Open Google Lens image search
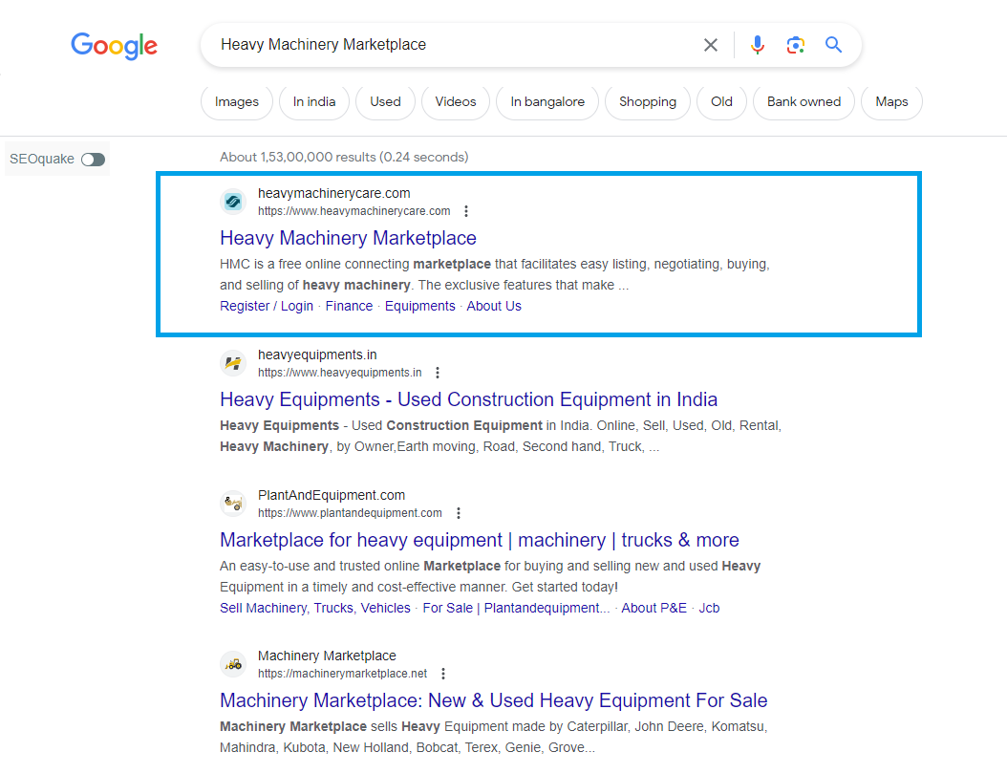This screenshot has width=1007, height=774. pos(796,45)
